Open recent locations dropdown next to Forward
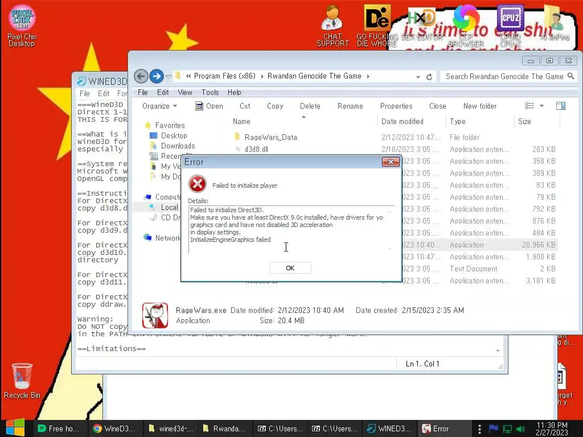 (168, 77)
